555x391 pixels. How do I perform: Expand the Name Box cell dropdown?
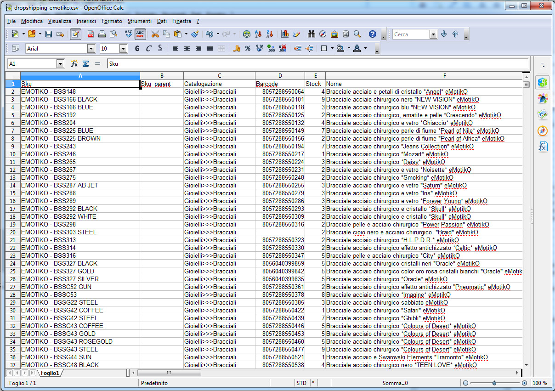60,64
